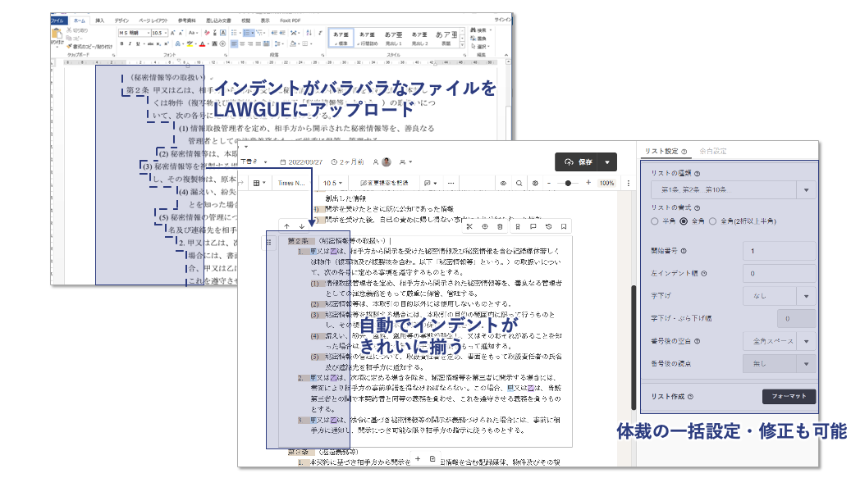851x478 pixels.
Task: Toggle preview with the eye icon
Action: click(x=504, y=183)
